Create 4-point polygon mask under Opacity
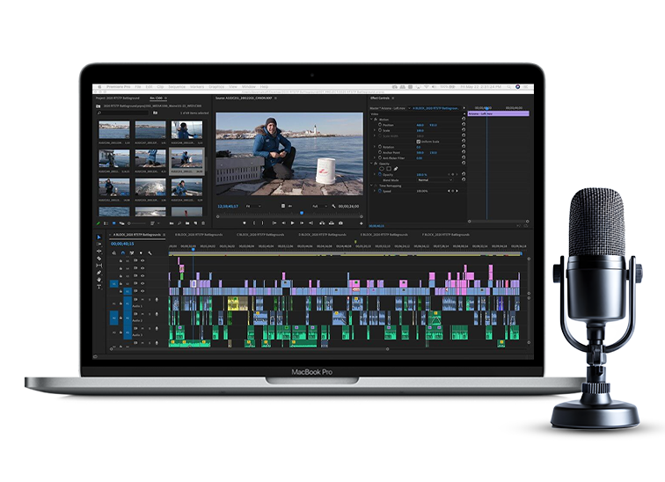665x482 pixels. click(389, 169)
